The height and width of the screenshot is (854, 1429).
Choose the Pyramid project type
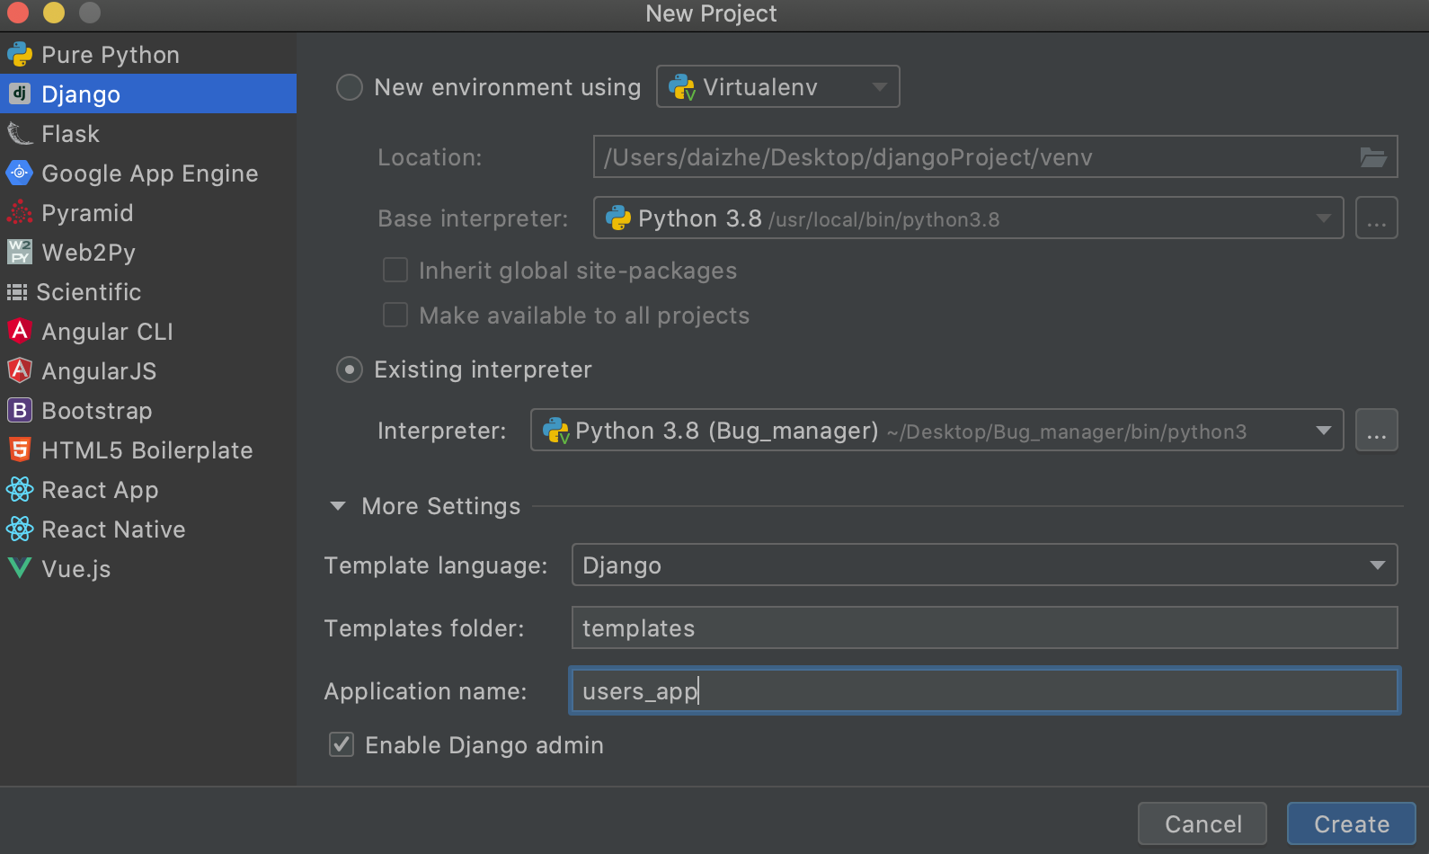pos(148,213)
